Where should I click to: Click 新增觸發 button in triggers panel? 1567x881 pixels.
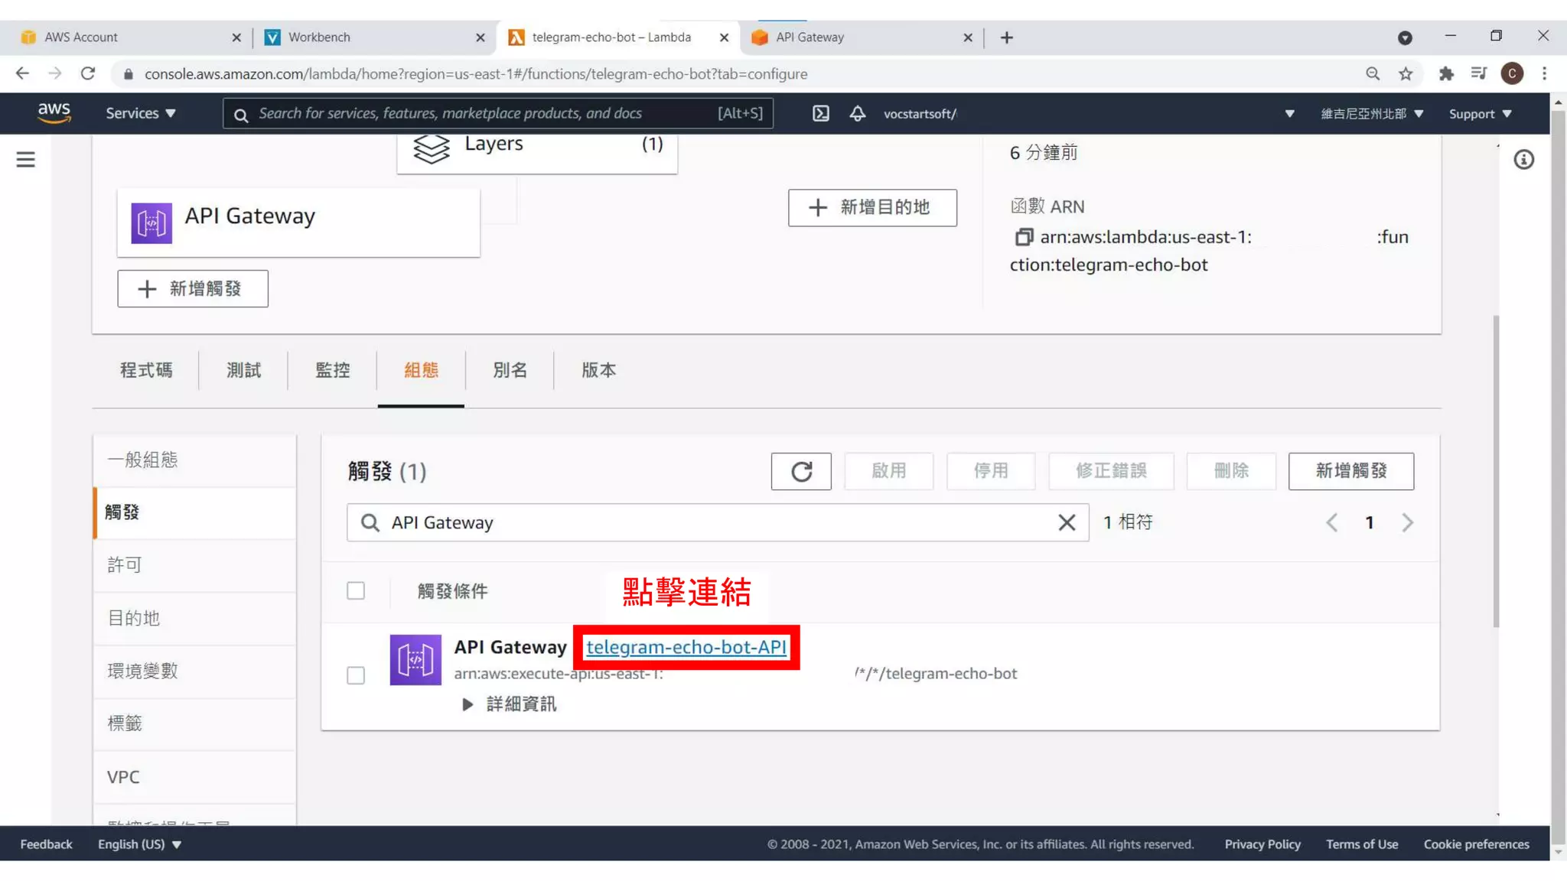point(1351,471)
